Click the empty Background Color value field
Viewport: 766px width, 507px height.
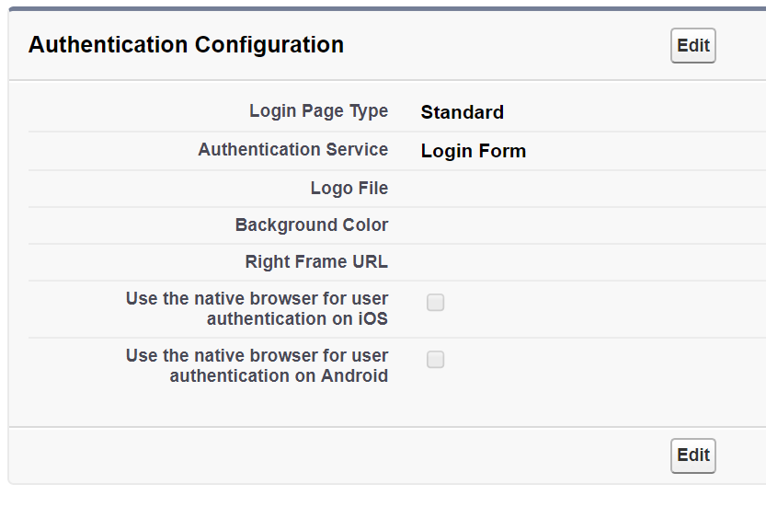[552, 225]
